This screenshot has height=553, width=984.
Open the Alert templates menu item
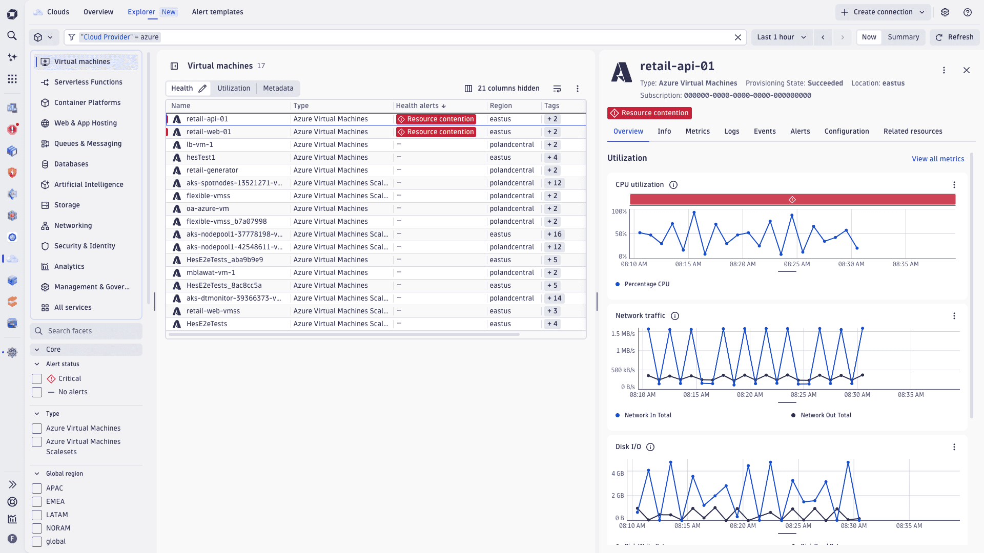coord(217,12)
